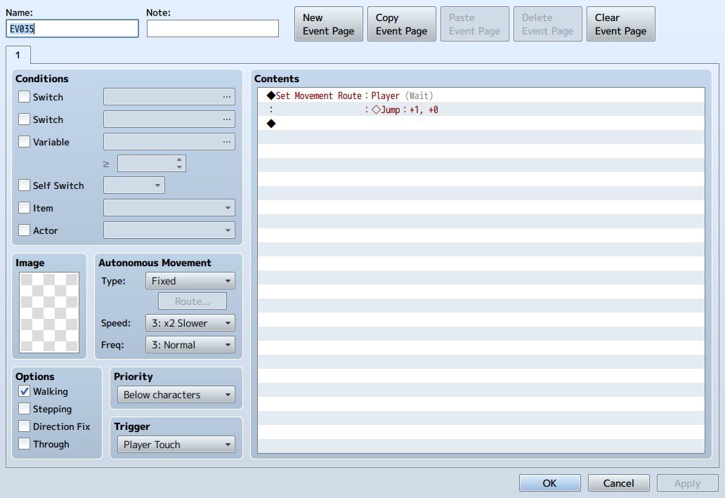Click the Name field containing EV035

(72, 29)
